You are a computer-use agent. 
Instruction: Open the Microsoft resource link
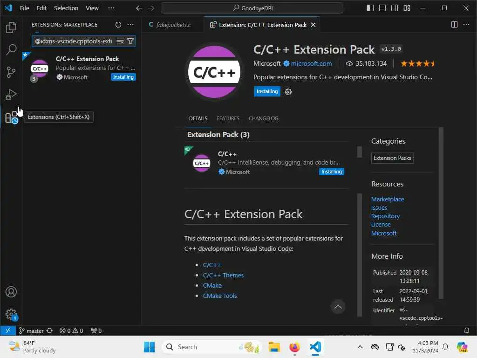[384, 233]
